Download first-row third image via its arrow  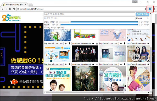[125, 43]
